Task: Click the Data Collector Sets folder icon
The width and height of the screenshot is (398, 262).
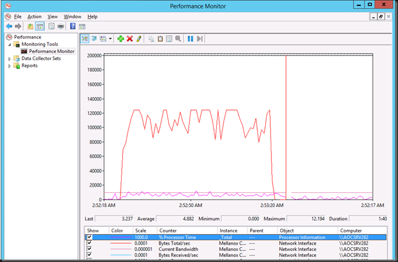Action: coord(17,58)
